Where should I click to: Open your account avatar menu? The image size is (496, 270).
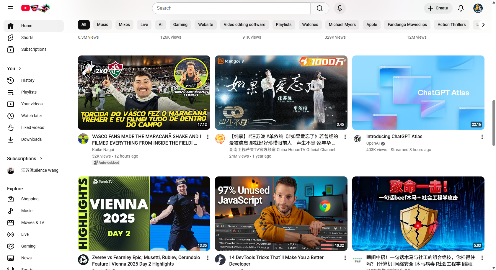click(478, 8)
